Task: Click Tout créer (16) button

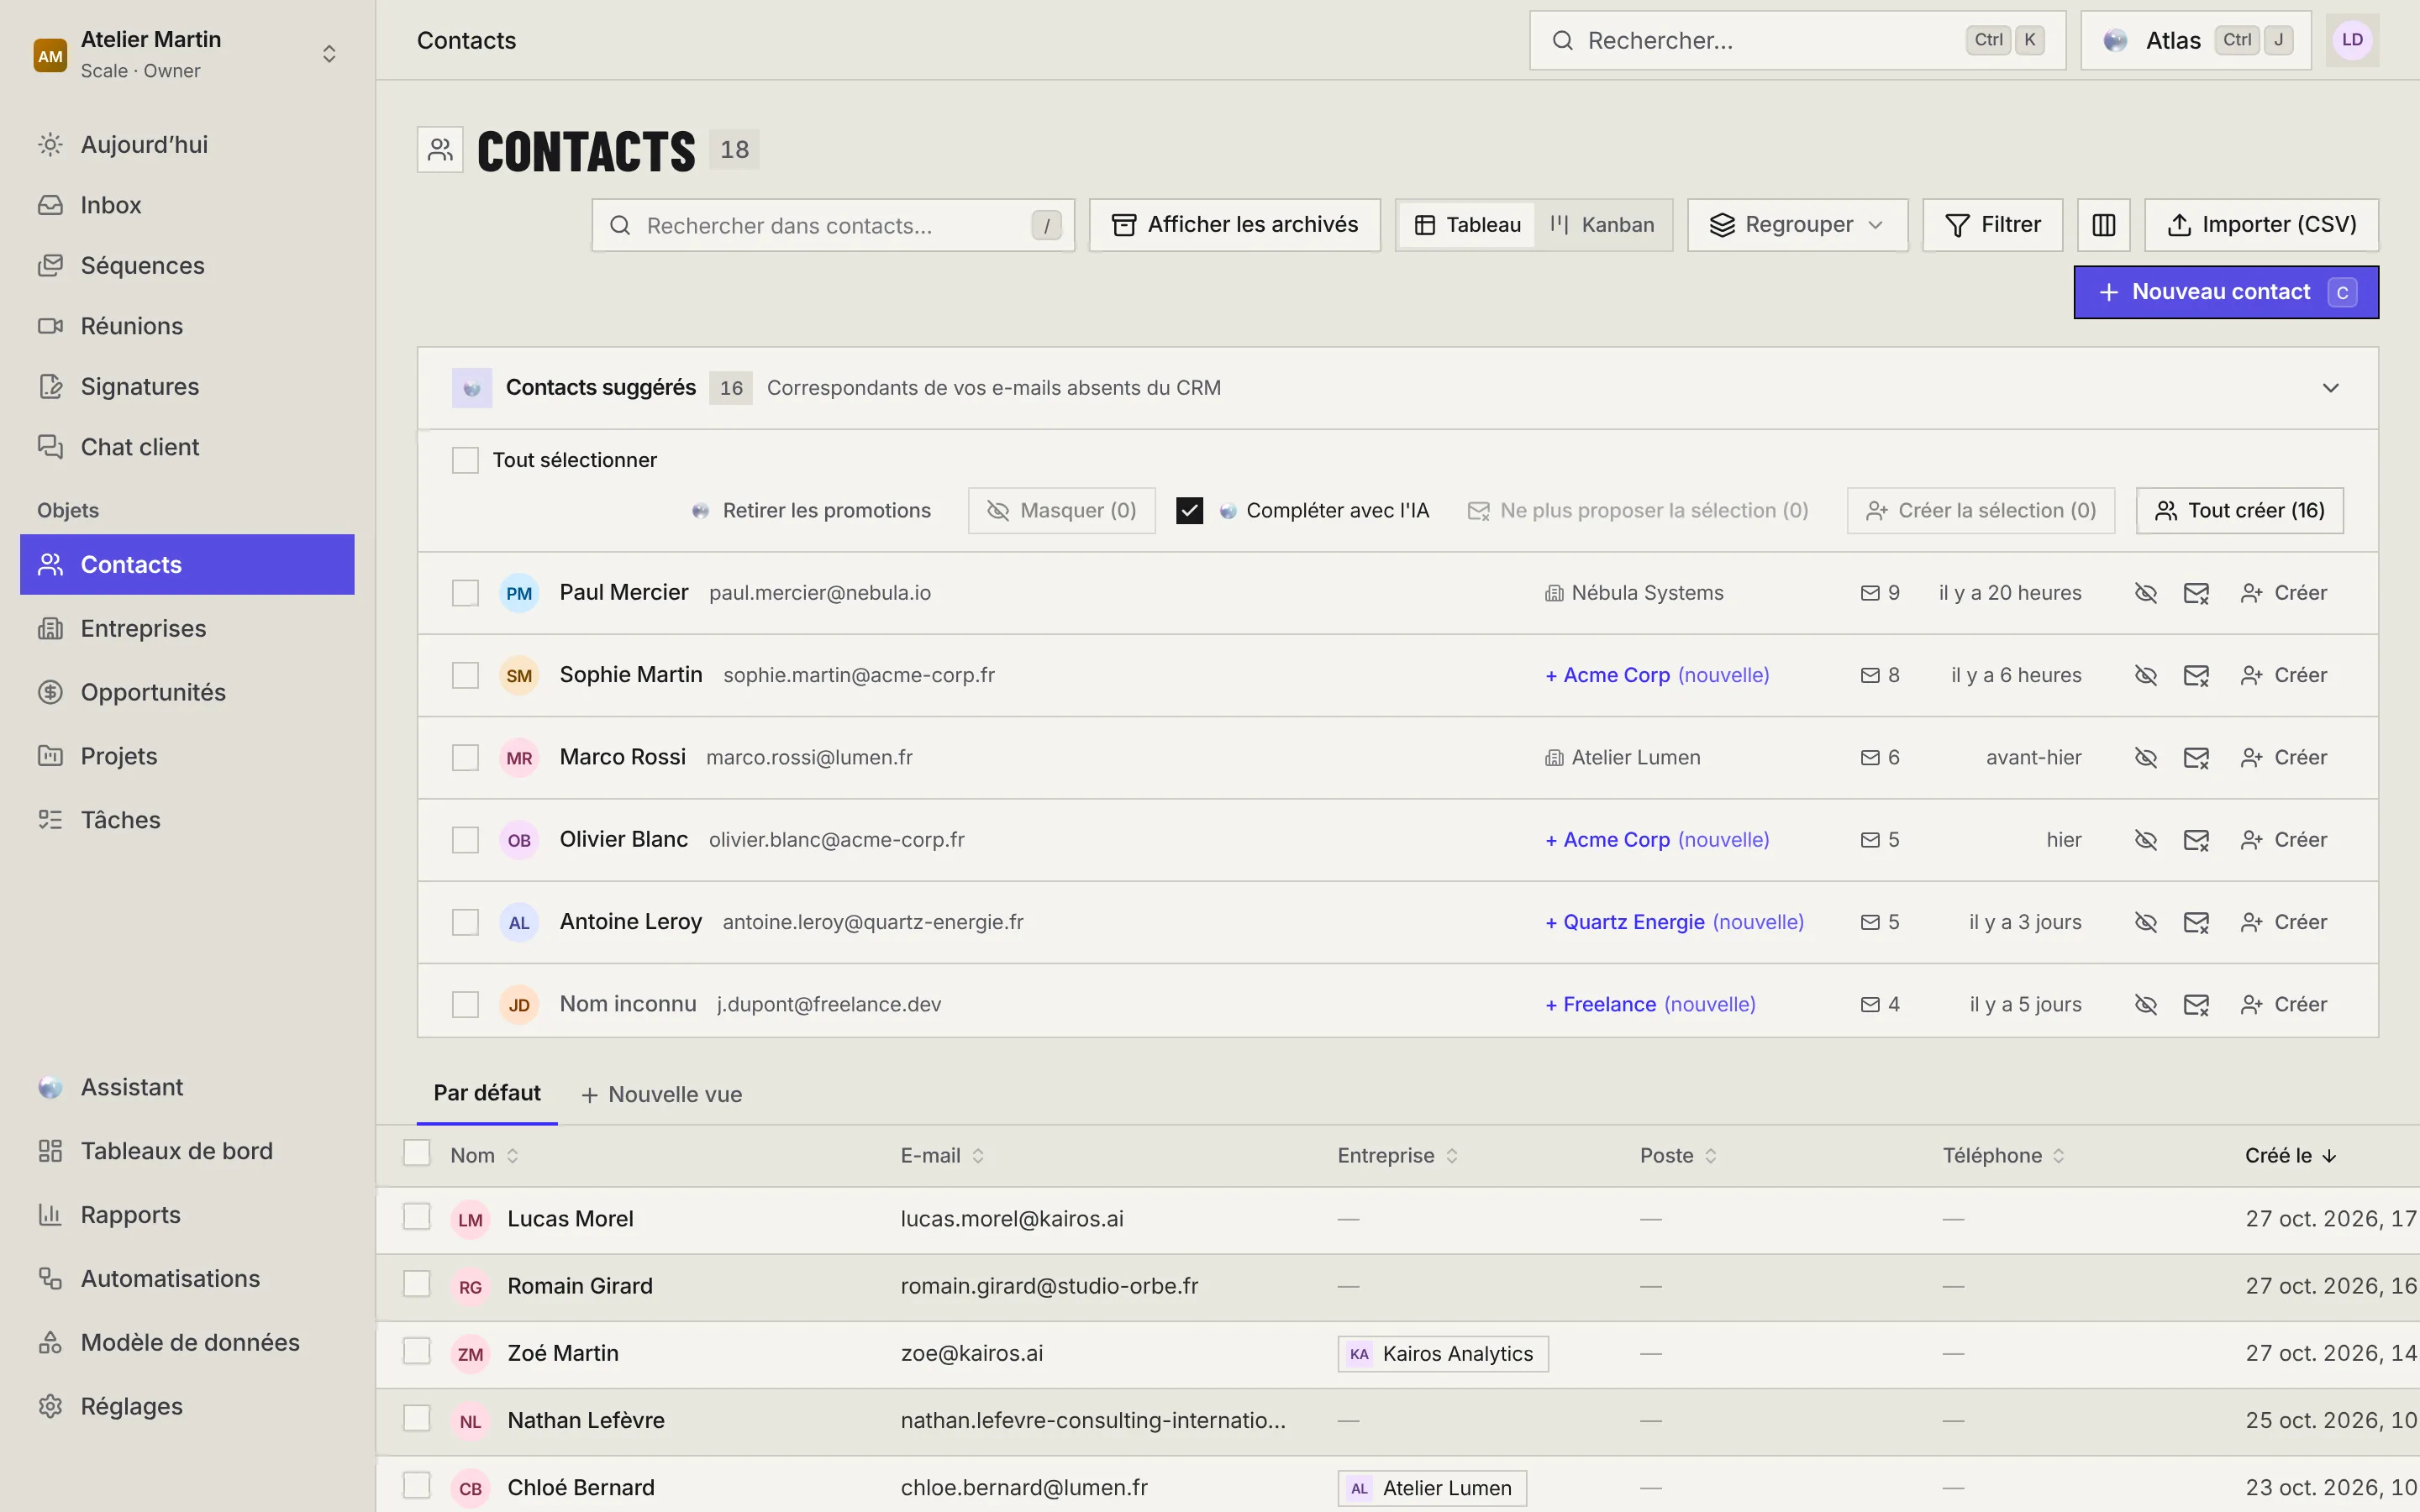Action: point(2239,511)
